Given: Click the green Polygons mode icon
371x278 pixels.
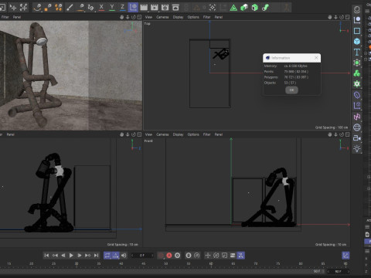Looking at the screenshot, I should point(254,8).
